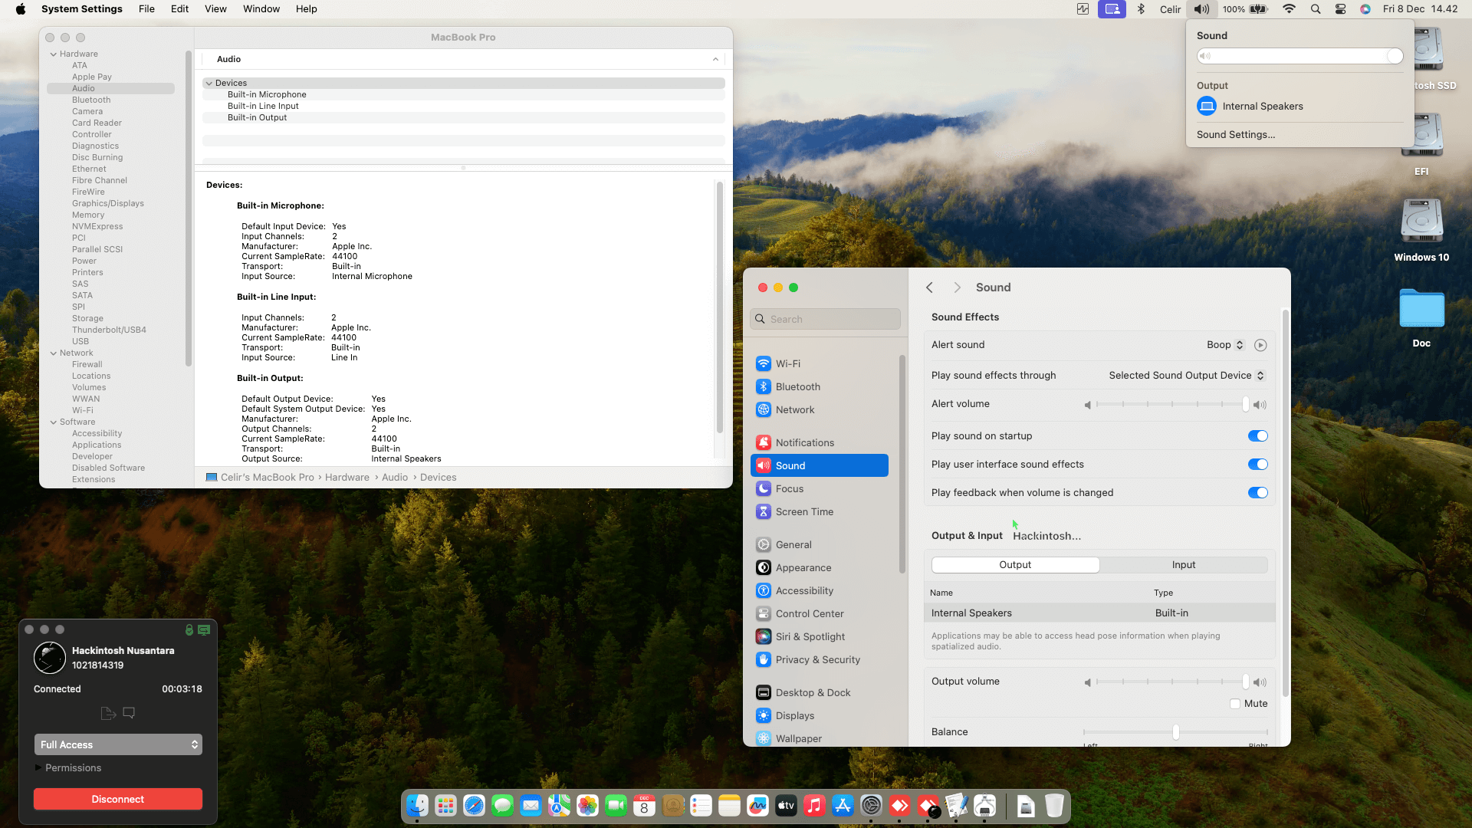1472x828 pixels.
Task: Open Music app in the Dock
Action: (814, 806)
